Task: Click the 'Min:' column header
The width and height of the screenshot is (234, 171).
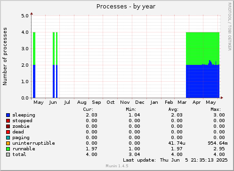Action: point(131,109)
